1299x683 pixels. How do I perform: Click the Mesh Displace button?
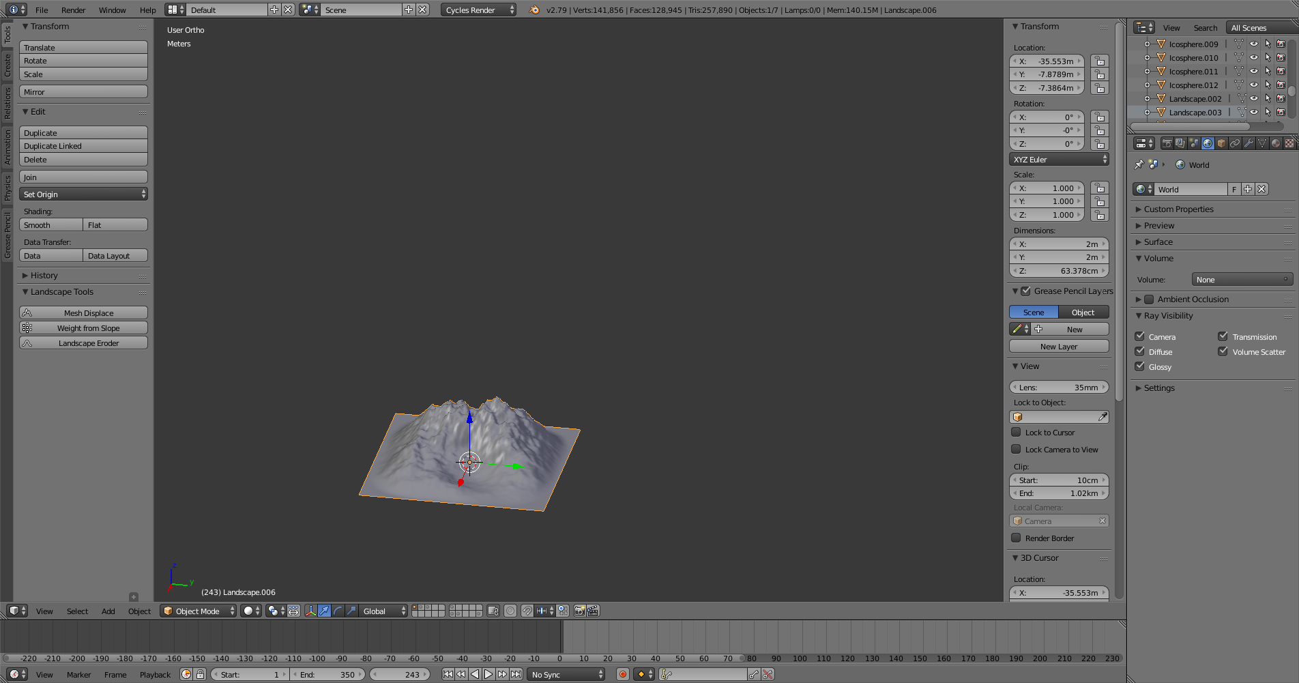click(83, 313)
